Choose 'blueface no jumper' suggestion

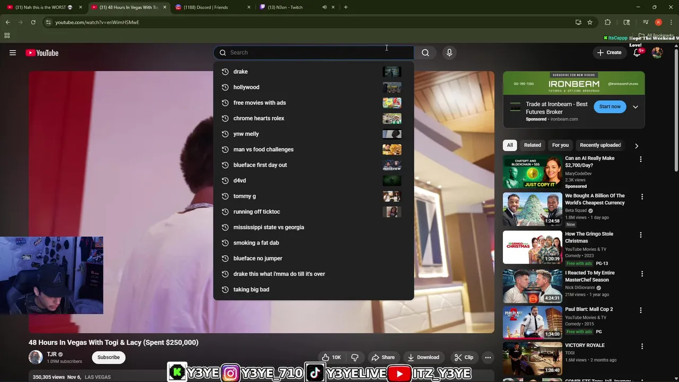pos(313,258)
